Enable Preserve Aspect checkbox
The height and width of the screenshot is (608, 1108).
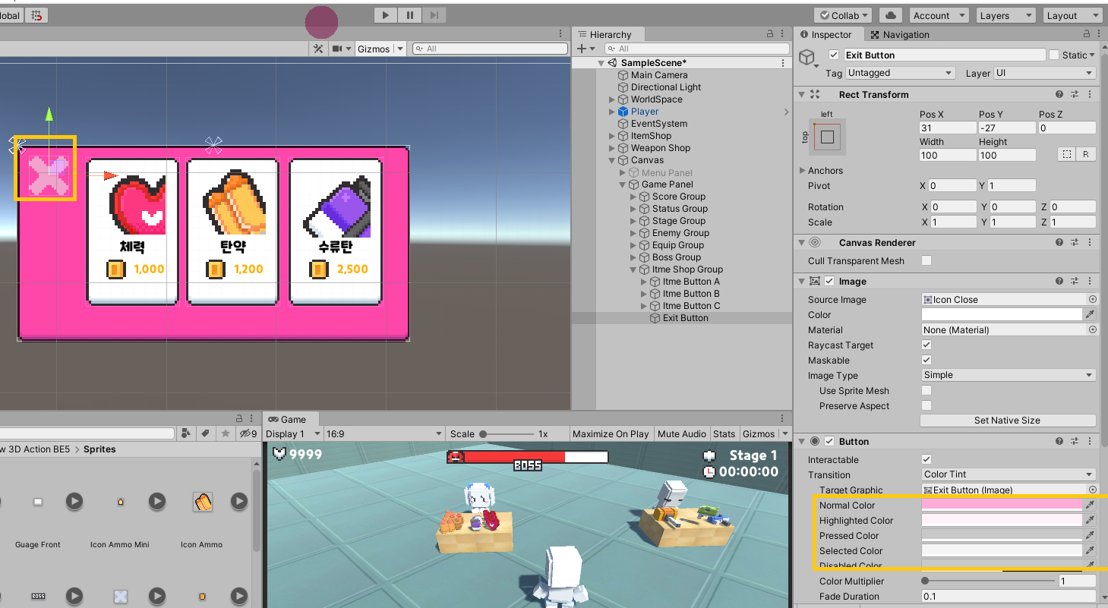926,405
